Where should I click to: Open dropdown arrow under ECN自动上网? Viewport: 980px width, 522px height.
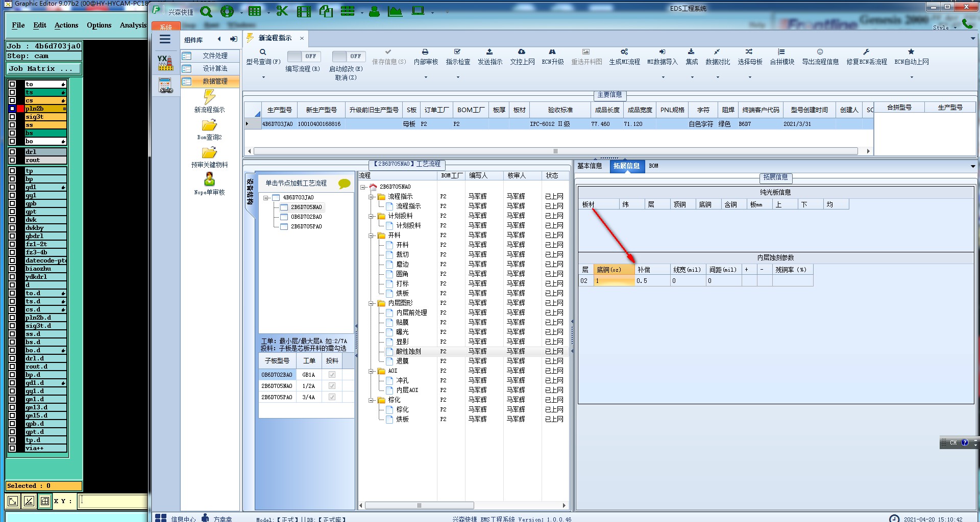pos(912,77)
